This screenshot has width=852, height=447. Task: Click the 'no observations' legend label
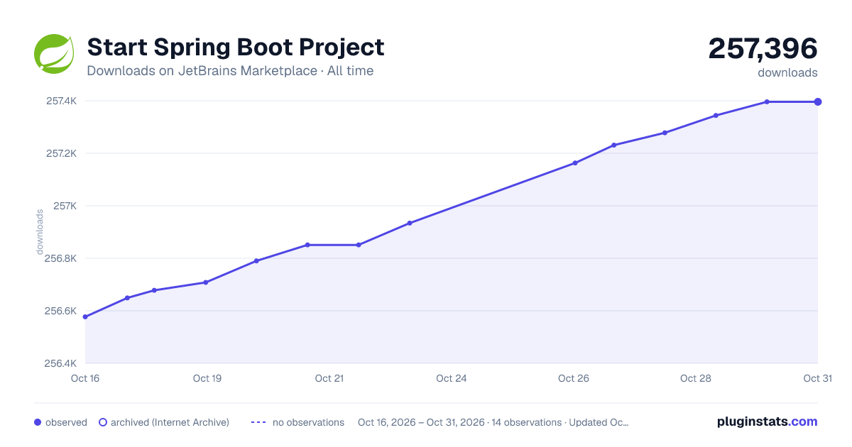click(x=308, y=422)
